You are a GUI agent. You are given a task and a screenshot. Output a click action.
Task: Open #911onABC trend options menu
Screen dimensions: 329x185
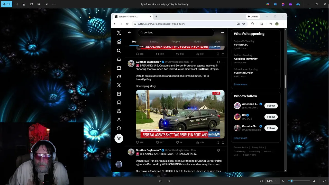pos(276,42)
